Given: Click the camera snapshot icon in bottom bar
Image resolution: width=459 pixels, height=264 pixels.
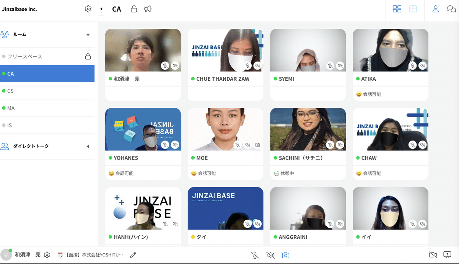Looking at the screenshot, I should [x=285, y=255].
